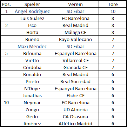Select the Spieler column header
127x127 pixels.
point(32,4)
